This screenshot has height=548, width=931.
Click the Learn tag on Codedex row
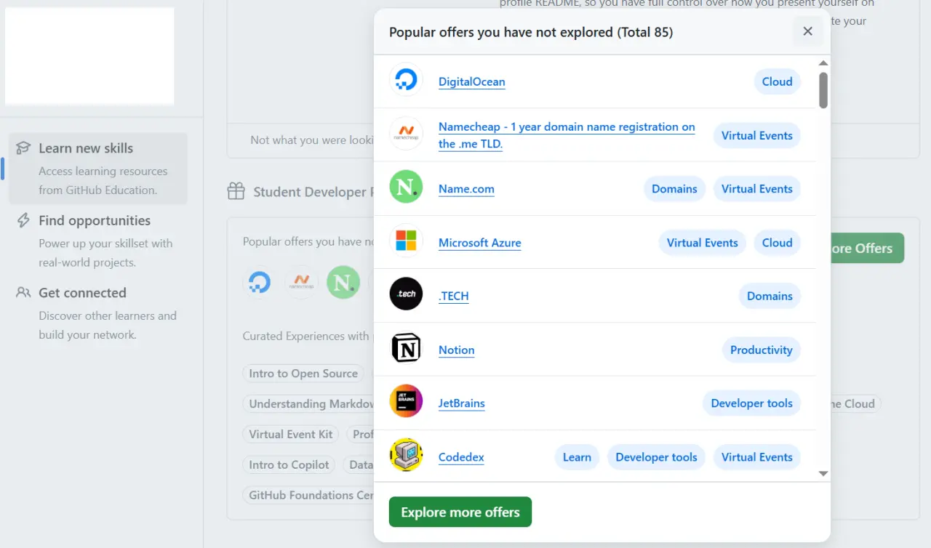coord(577,457)
